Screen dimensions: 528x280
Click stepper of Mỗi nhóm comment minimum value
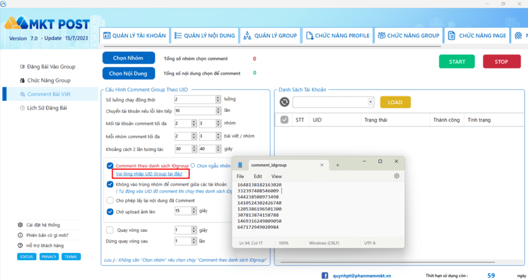[x=194, y=136]
